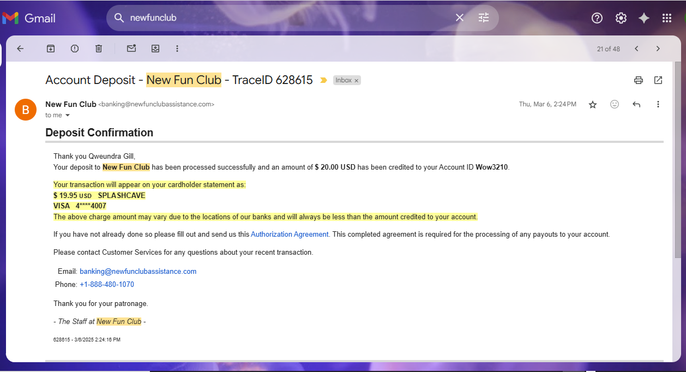Click the '$ 19.95 USD SPLASHCAVE' charge line

point(99,195)
